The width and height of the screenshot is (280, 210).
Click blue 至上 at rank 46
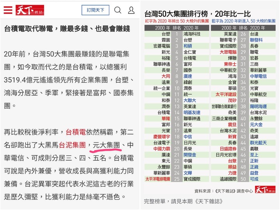(x=254, y=155)
